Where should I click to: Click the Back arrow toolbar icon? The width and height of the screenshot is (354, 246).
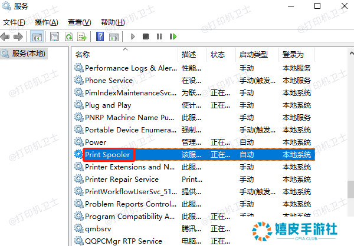pyautogui.click(x=5, y=36)
